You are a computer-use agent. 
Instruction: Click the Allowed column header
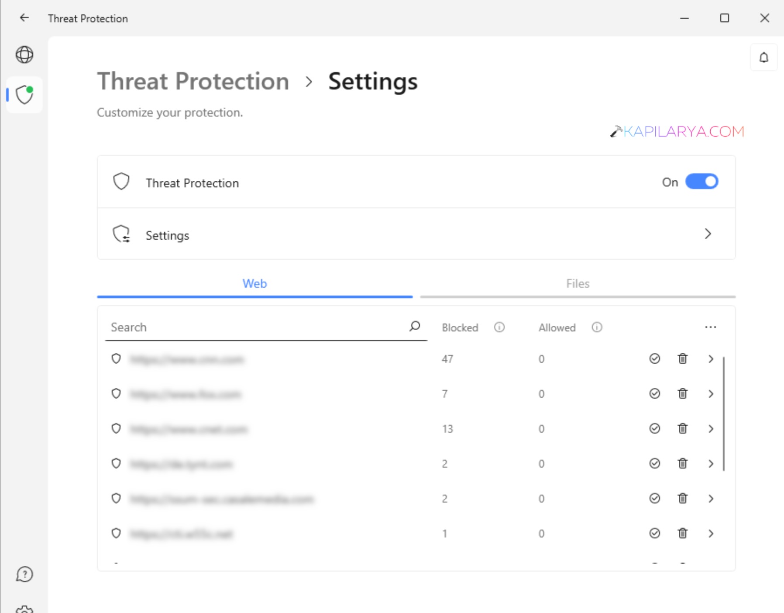pyautogui.click(x=557, y=327)
